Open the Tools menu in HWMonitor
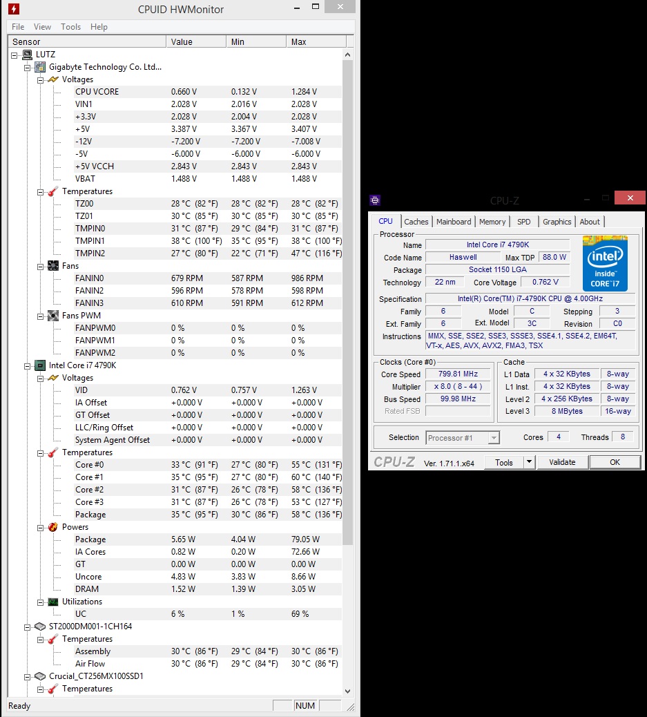Image resolution: width=647 pixels, height=717 pixels. click(71, 27)
